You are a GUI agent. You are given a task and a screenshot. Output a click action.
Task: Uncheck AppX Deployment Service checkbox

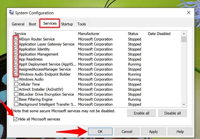[x=16, y=64]
